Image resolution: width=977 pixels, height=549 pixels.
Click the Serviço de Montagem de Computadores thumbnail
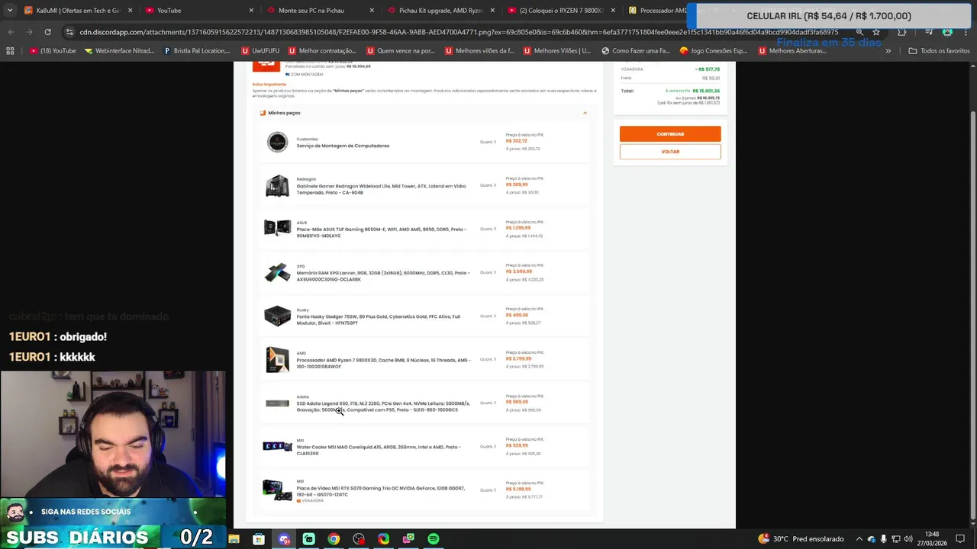click(x=277, y=142)
